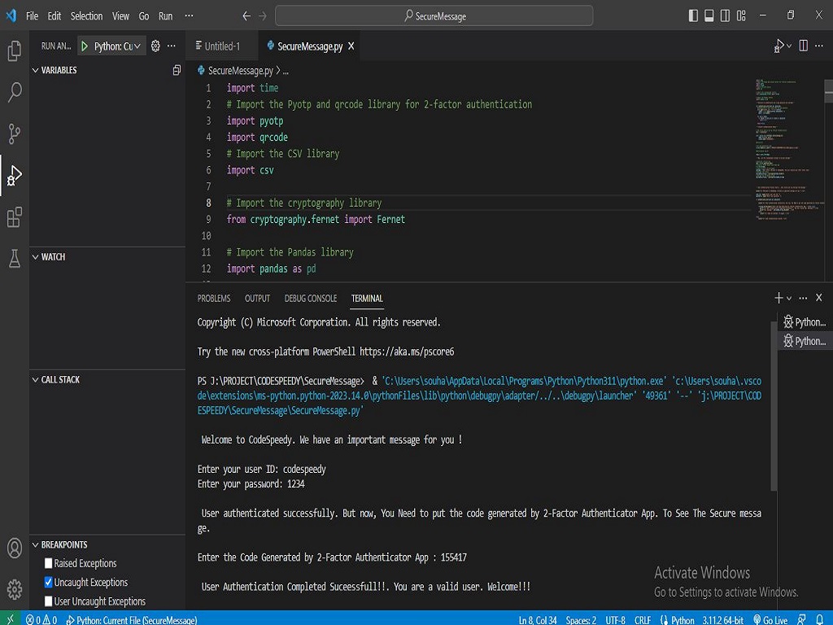The image size is (833, 625).
Task: Click the Run or Debug Python file icon
Action: (778, 46)
